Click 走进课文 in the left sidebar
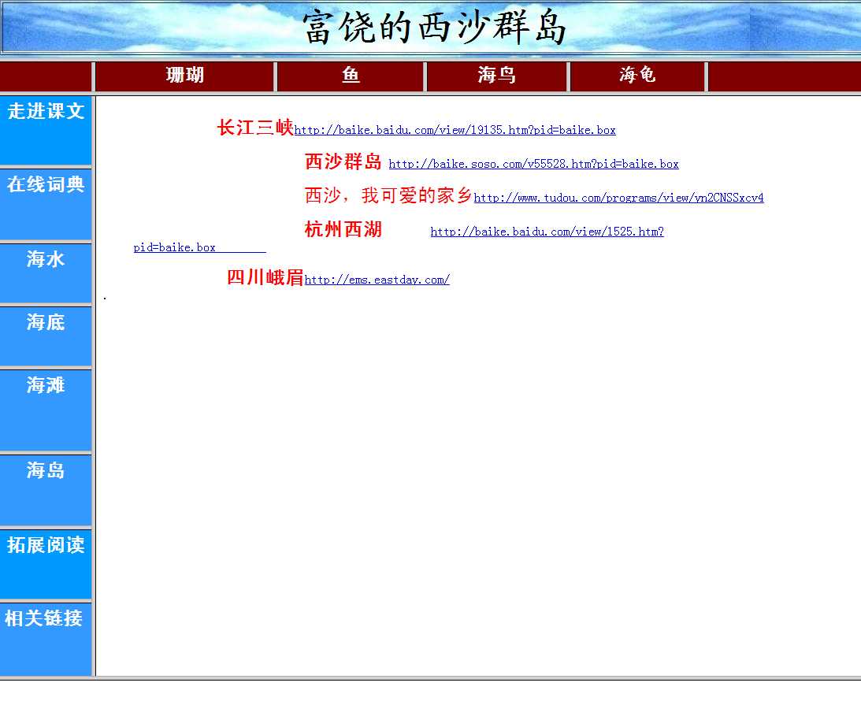The width and height of the screenshot is (861, 716). [x=46, y=112]
